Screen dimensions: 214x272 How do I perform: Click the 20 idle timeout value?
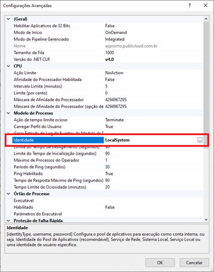[108, 187]
